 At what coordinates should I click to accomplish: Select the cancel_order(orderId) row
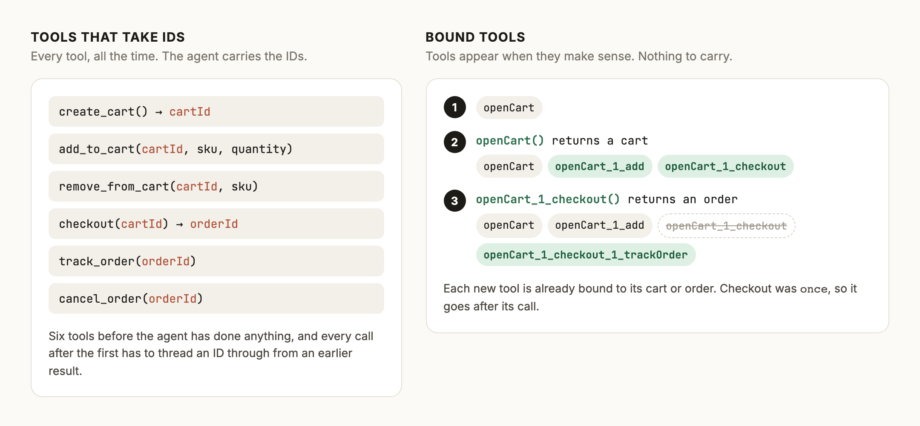216,298
